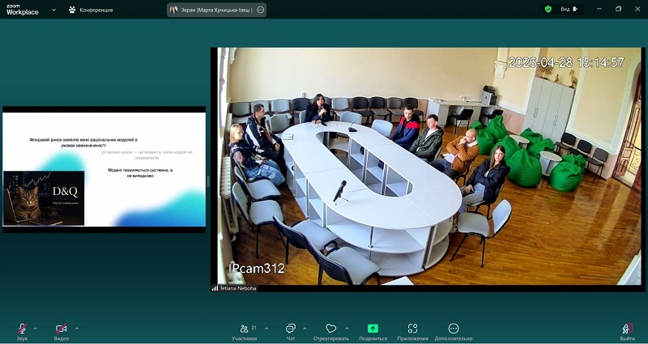Minimize the Zoom window

coord(599,9)
